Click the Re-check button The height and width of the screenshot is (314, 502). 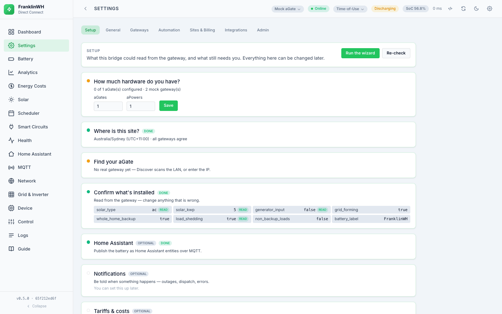[396, 53]
